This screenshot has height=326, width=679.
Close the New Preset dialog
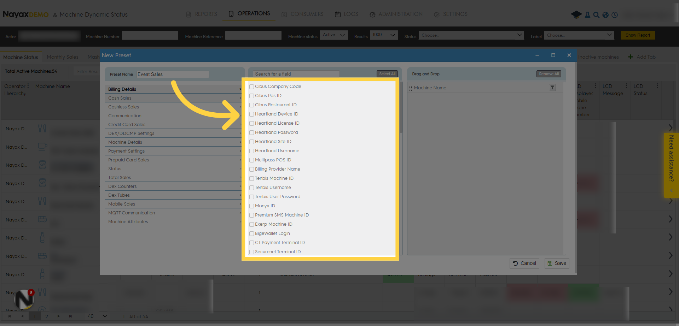(x=569, y=55)
